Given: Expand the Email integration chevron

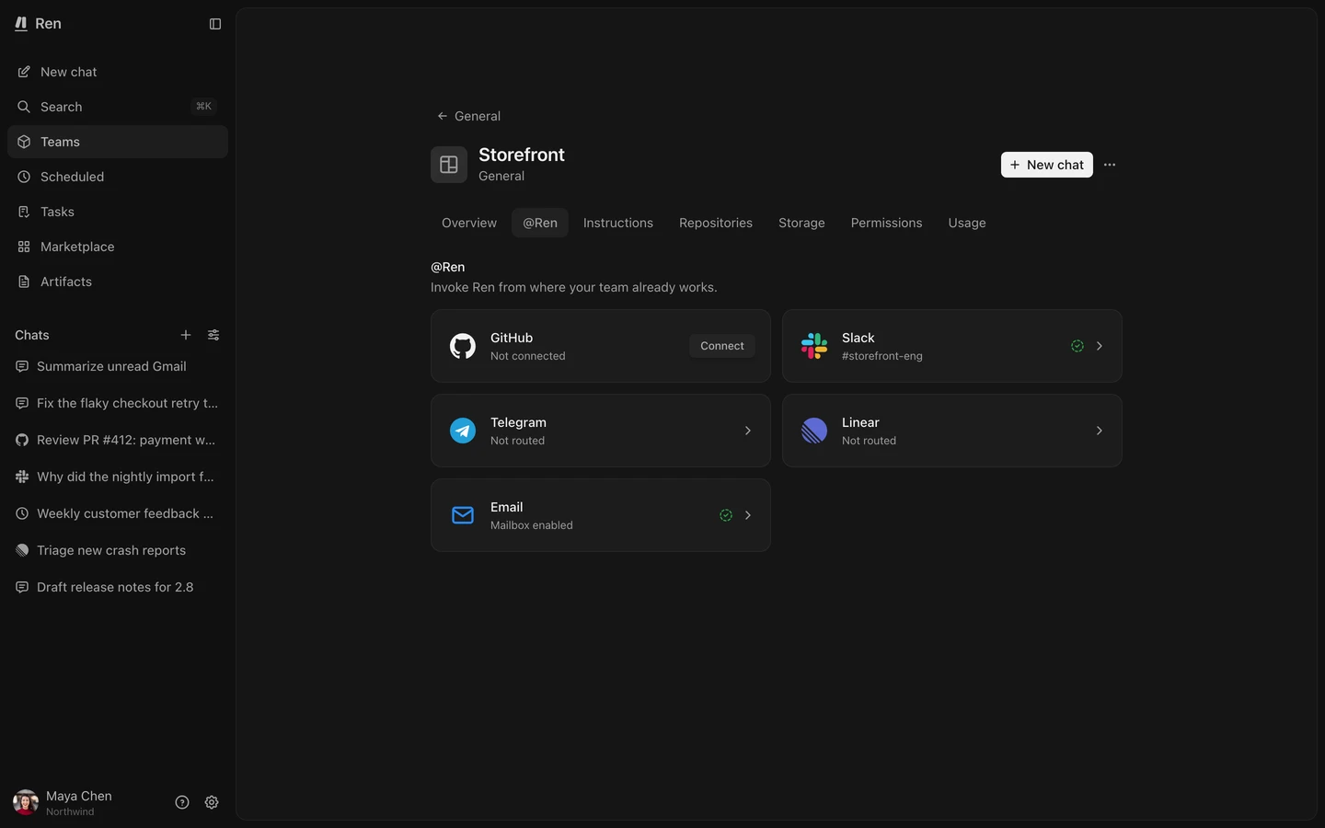Looking at the screenshot, I should coord(748,515).
